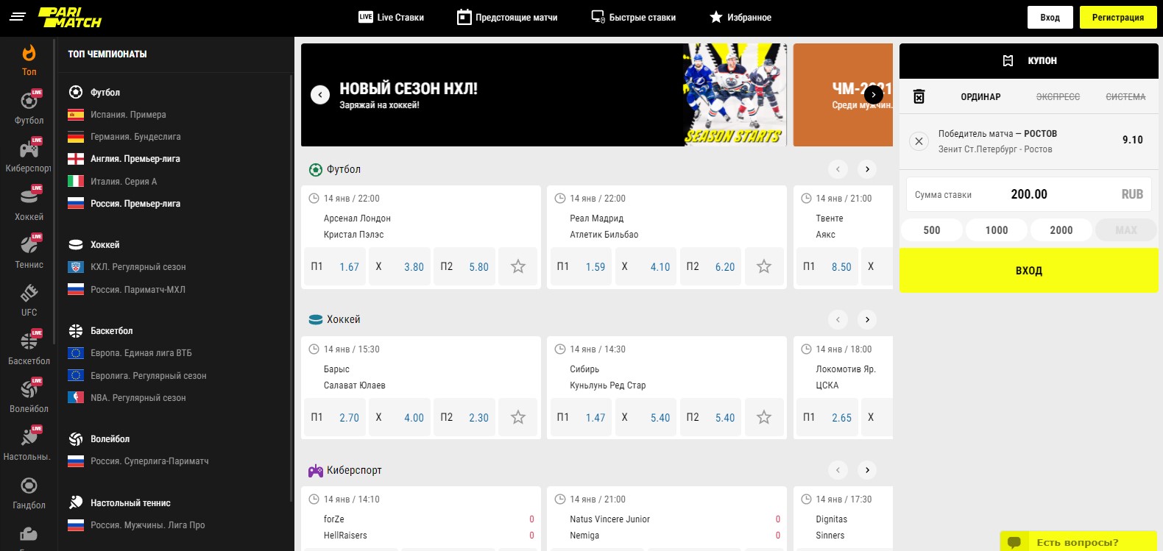This screenshot has height=551, width=1163.
Task: Open Испания. Примера league
Action: pyautogui.click(x=128, y=115)
